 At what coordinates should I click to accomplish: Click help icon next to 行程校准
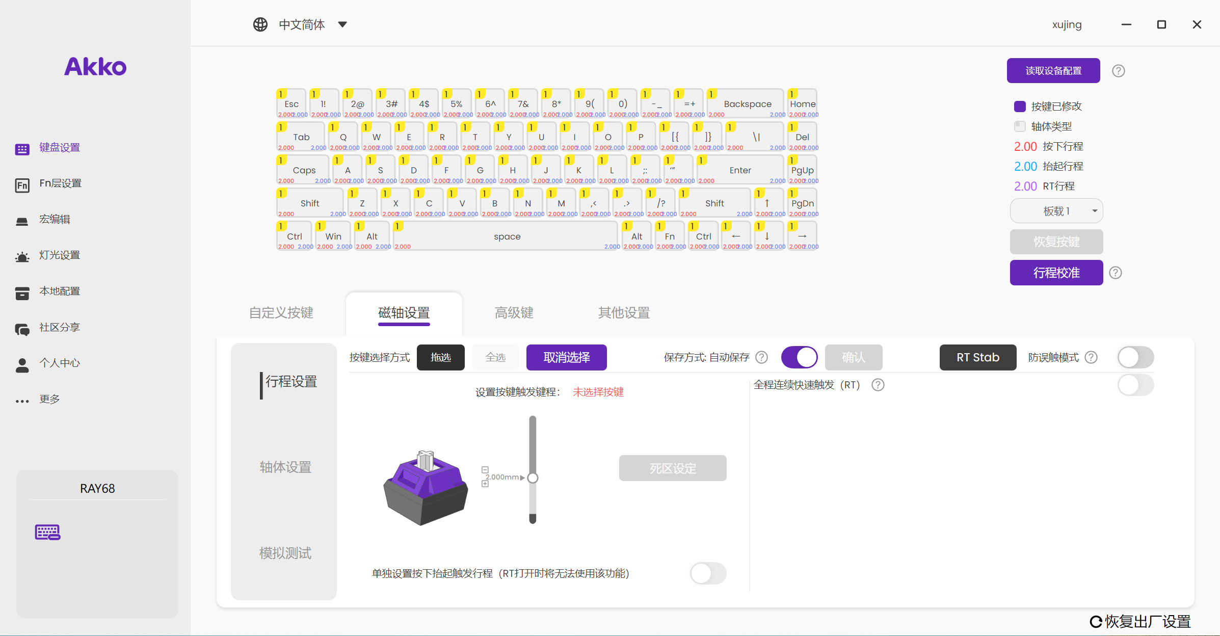[1116, 273]
